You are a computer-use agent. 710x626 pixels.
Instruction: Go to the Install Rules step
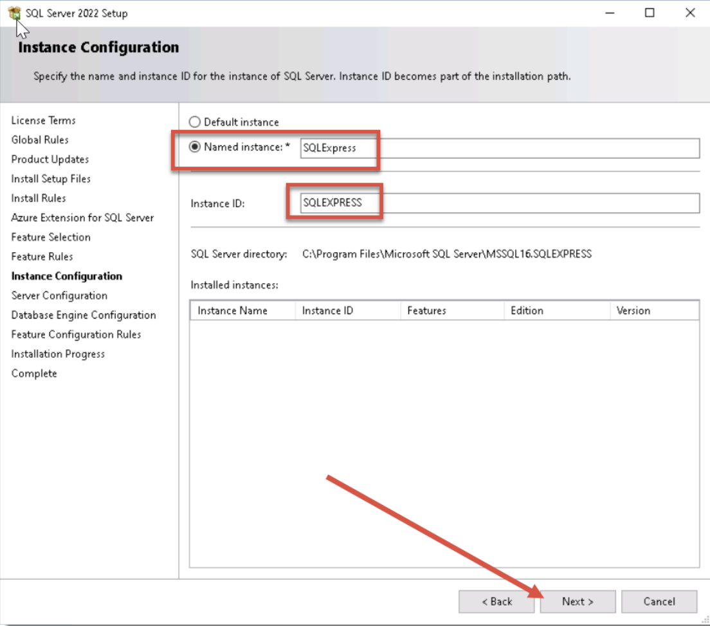[39, 198]
